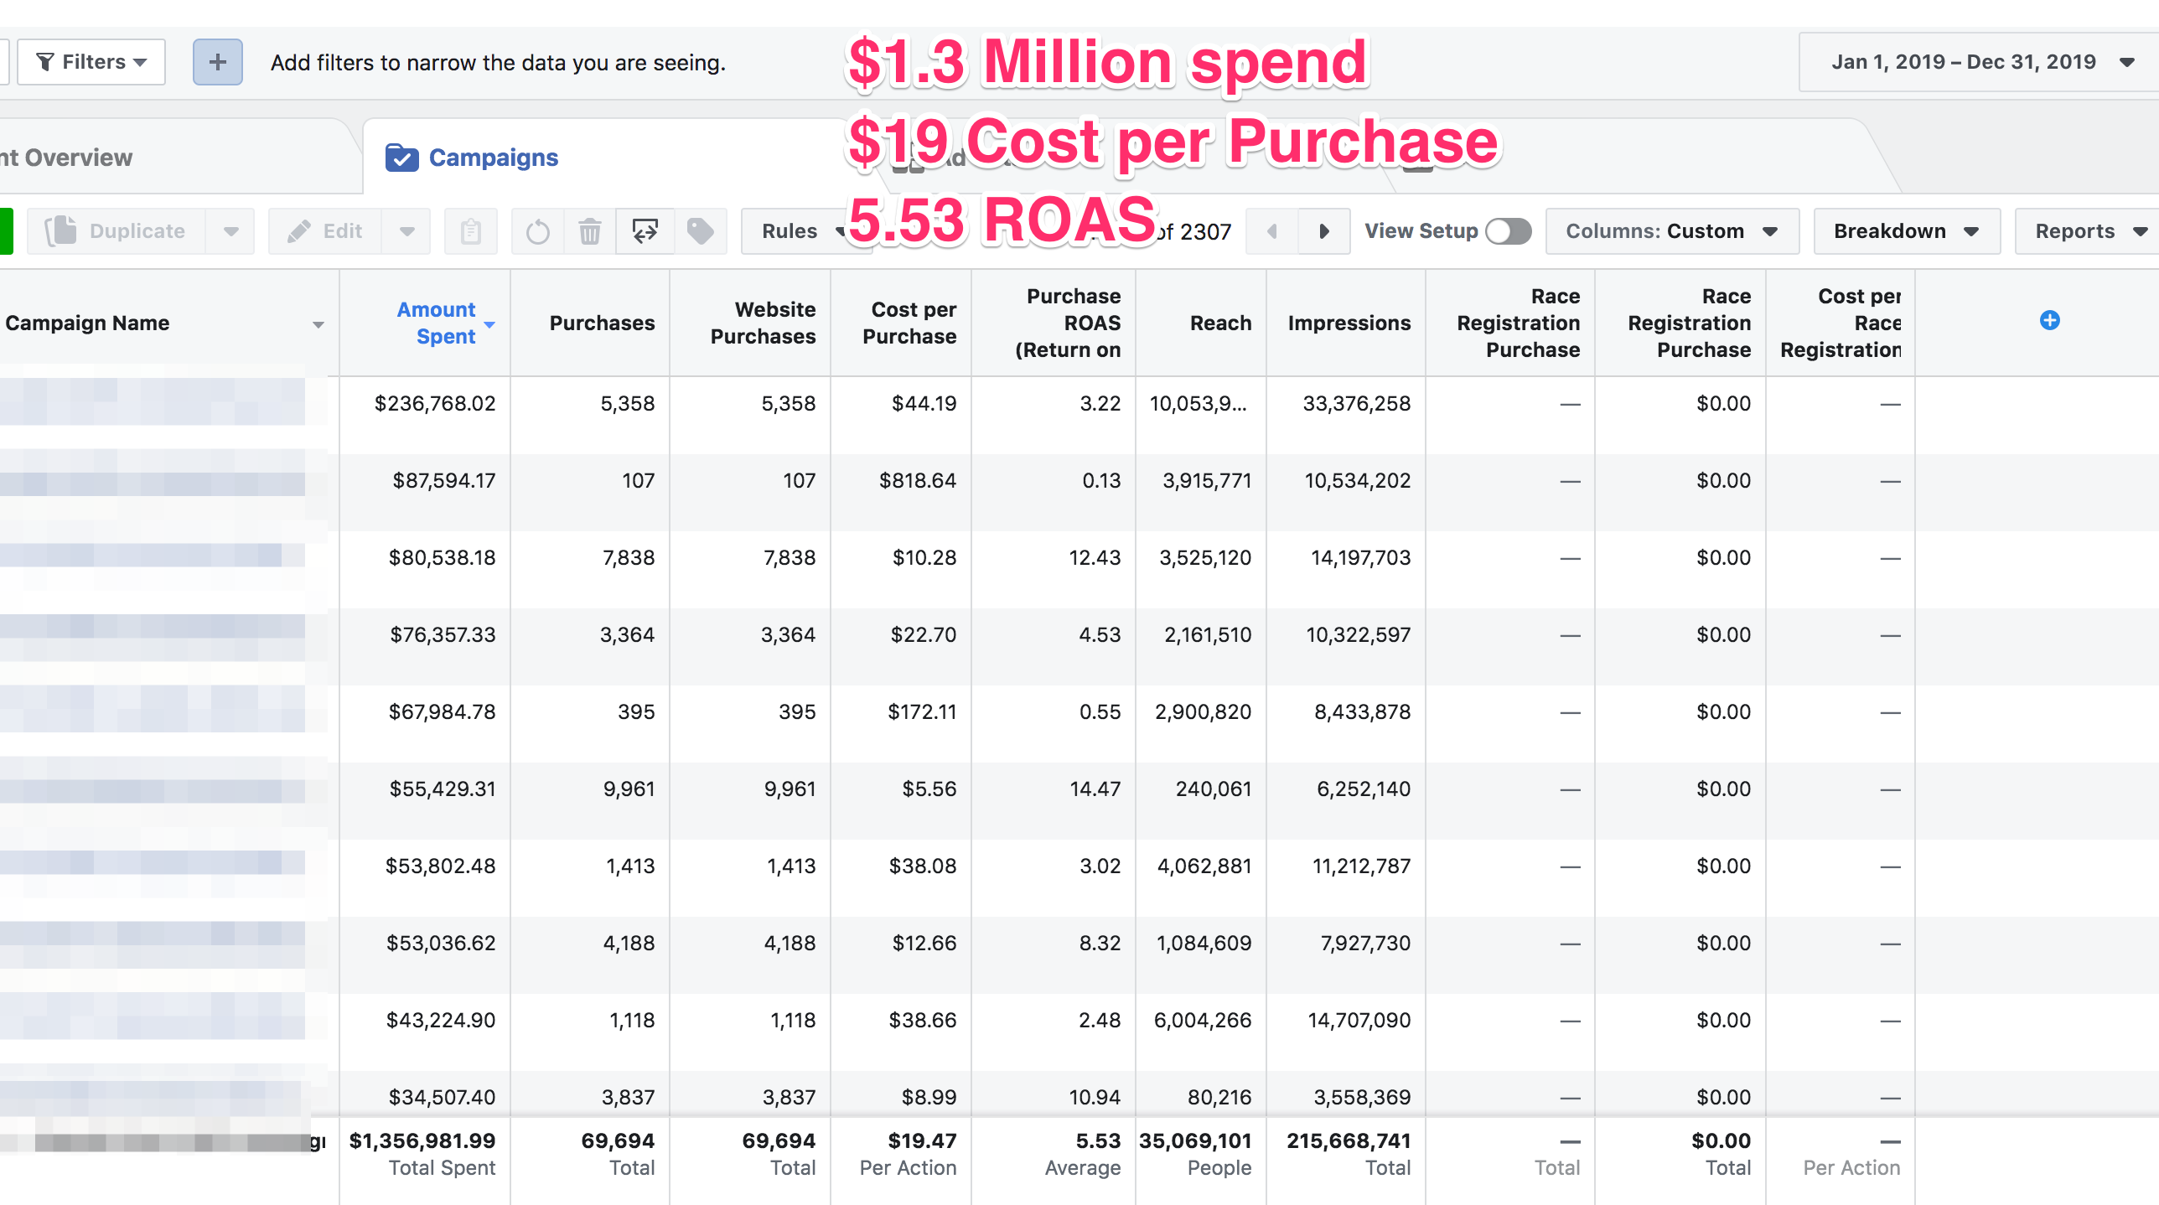Click the delete trash can icon
Image resolution: width=2159 pixels, height=1205 pixels.
(x=590, y=231)
